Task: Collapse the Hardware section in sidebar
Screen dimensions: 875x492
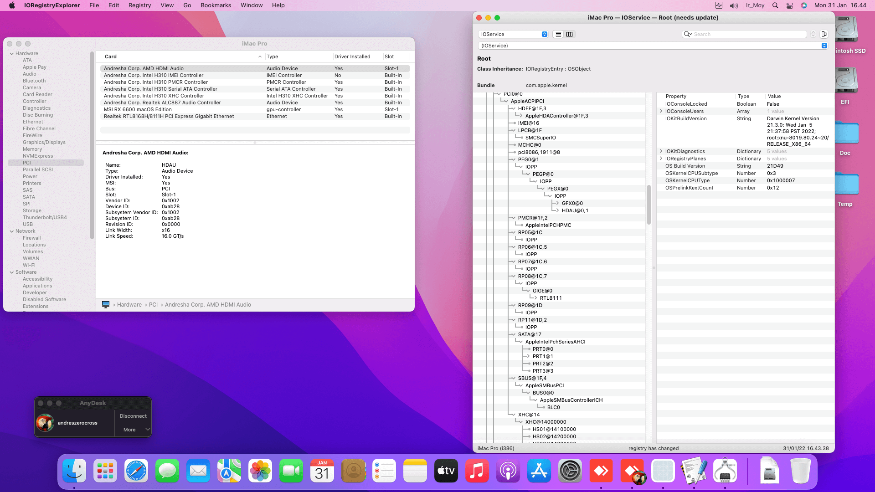Action: [x=12, y=54]
